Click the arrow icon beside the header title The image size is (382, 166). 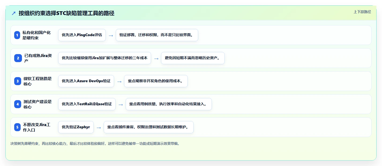tap(14, 13)
